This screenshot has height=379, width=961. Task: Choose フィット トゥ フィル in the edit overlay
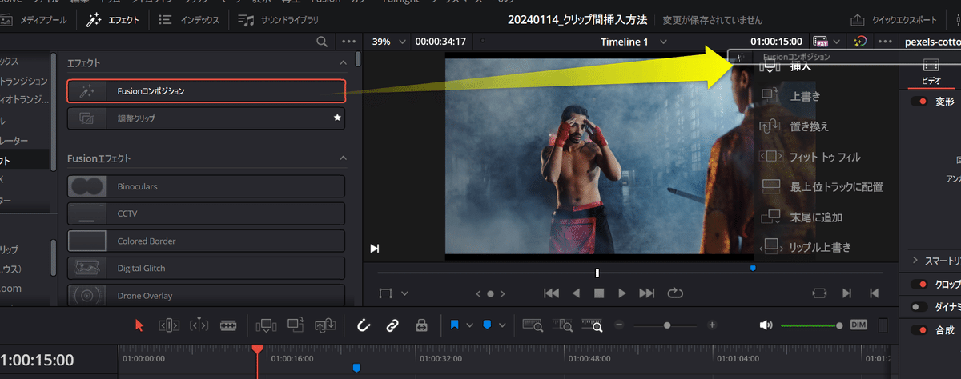click(825, 157)
